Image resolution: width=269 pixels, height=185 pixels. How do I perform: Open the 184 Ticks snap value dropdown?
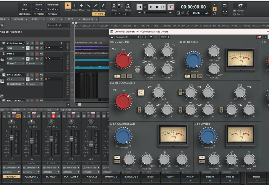coord(98,14)
